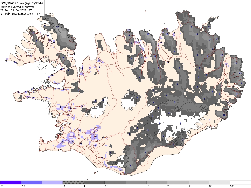
Task: Click the '18' value on the map
Action: [148, 34]
